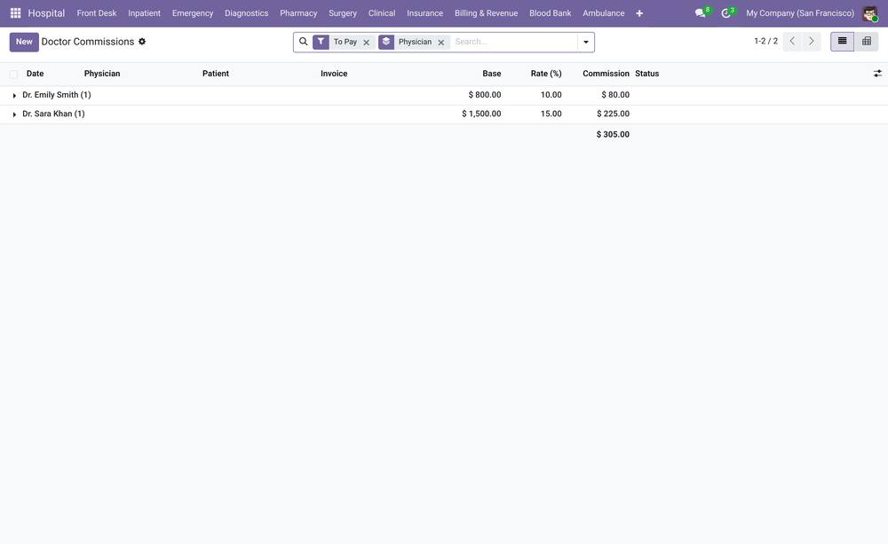The height and width of the screenshot is (544, 888).
Task: Sort by Physician column header
Action: click(102, 74)
